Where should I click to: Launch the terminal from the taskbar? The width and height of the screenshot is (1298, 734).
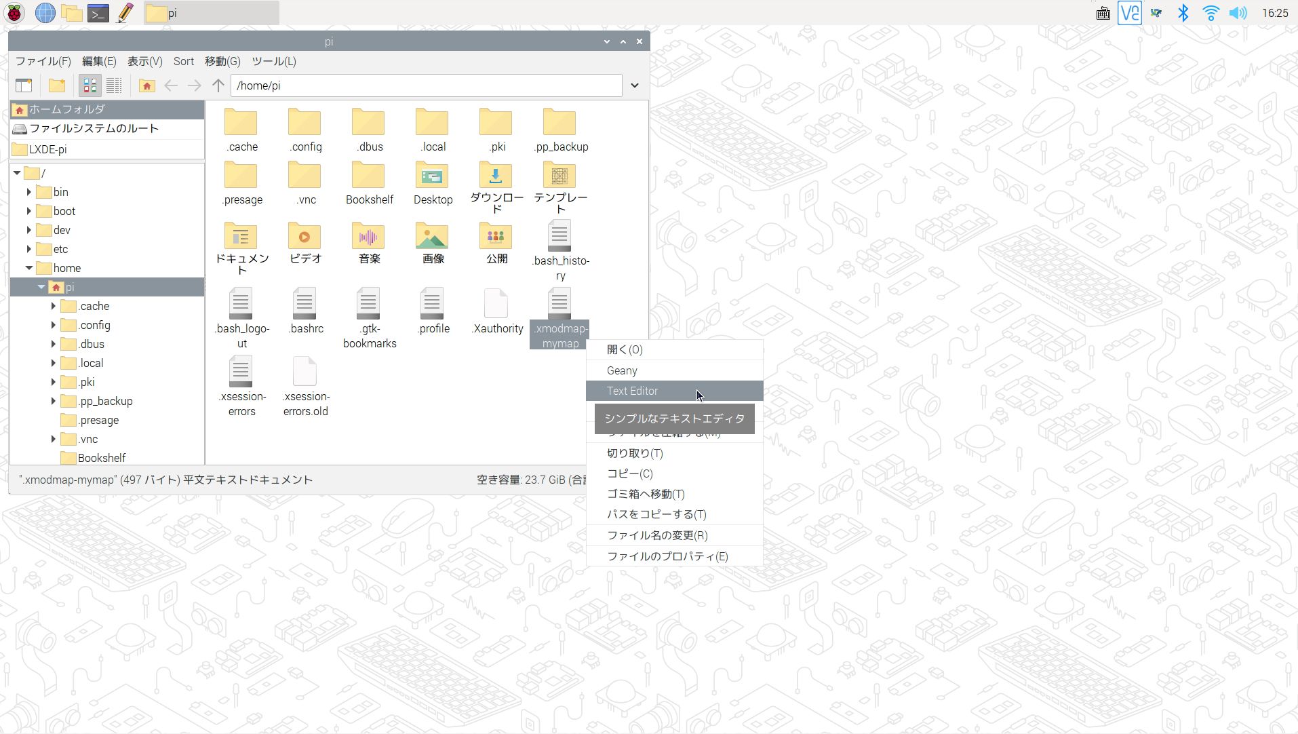pyautogui.click(x=98, y=13)
